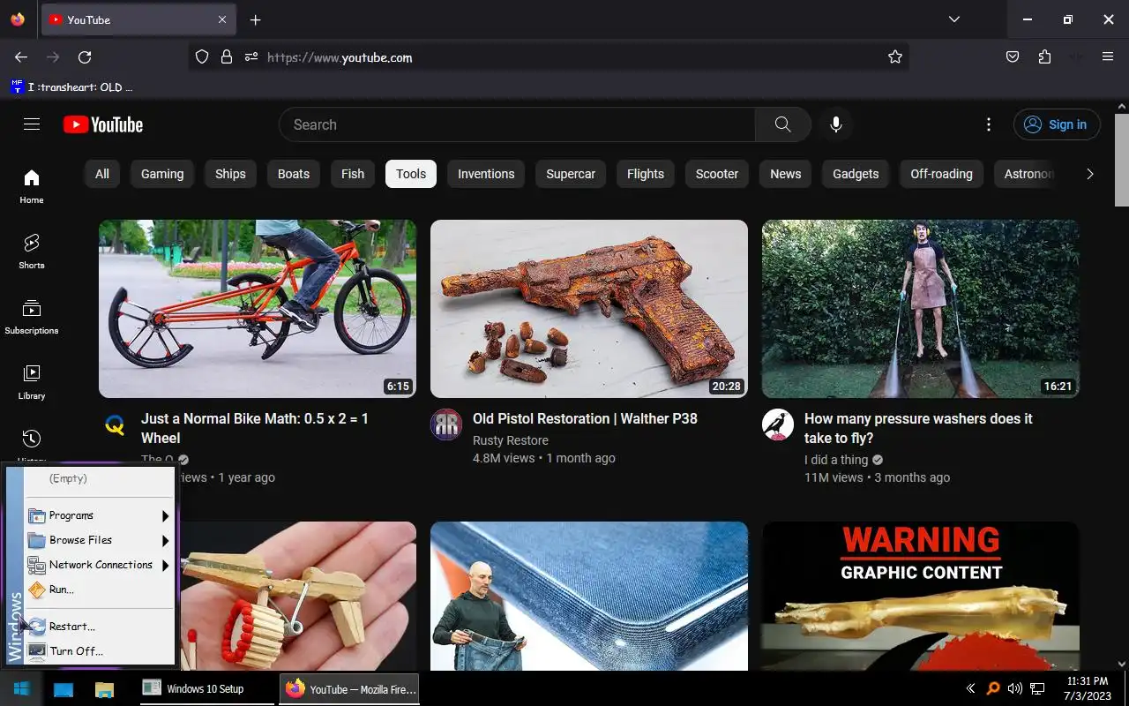Open Subscriptions in the sidebar

click(x=32, y=317)
